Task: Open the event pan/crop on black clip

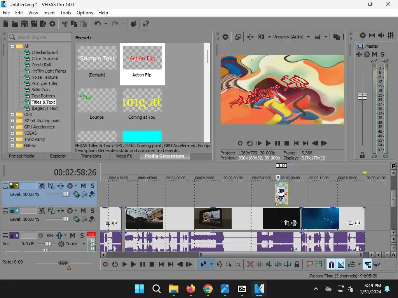Action: coord(287,223)
